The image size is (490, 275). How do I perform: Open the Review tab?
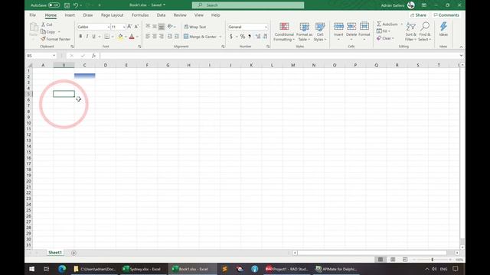(180, 15)
